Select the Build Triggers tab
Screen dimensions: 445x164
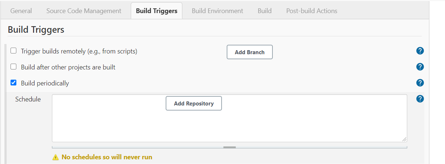pyautogui.click(x=157, y=11)
